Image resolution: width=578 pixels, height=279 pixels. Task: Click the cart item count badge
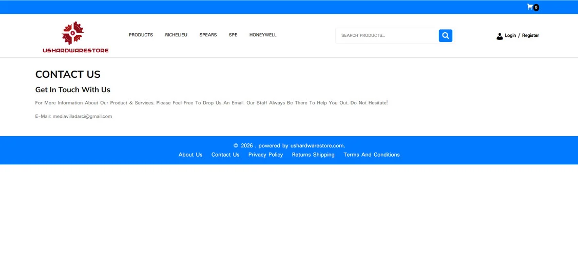click(x=536, y=7)
